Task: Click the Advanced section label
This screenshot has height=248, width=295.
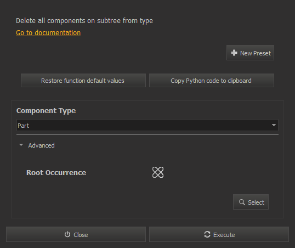Action: 41,145
